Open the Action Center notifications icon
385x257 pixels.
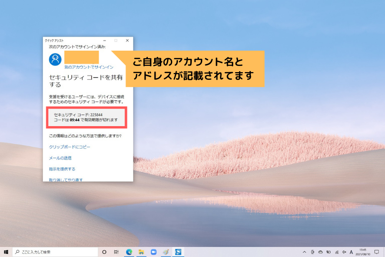pyautogui.click(x=377, y=252)
